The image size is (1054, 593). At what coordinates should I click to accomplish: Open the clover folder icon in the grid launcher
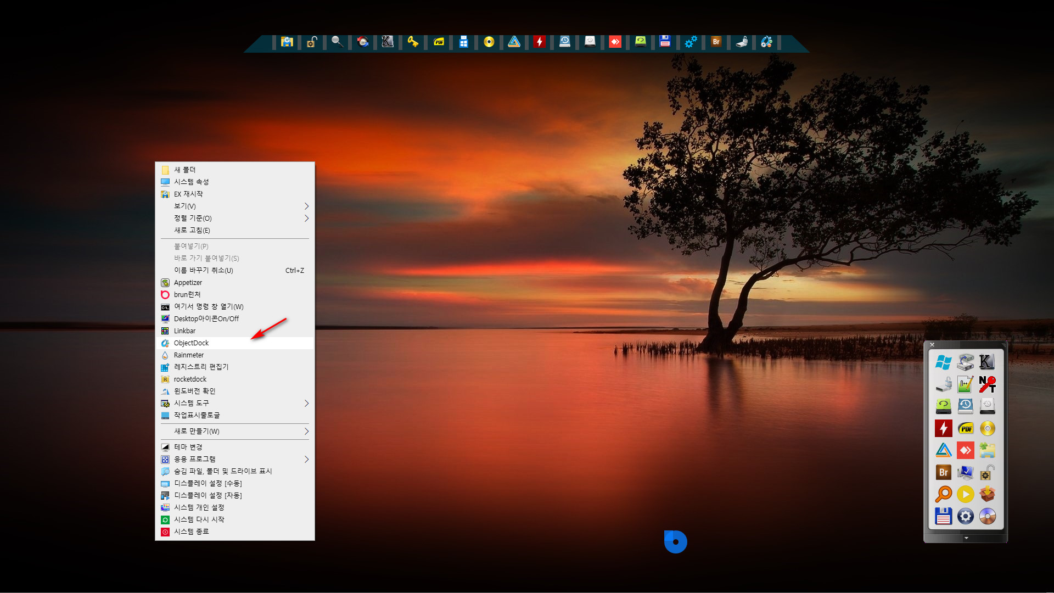coord(988,450)
